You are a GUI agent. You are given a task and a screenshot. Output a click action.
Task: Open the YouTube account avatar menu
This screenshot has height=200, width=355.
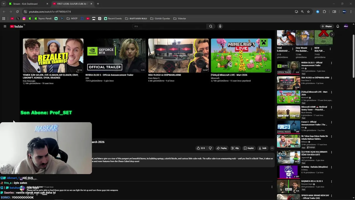pyautogui.click(x=346, y=26)
